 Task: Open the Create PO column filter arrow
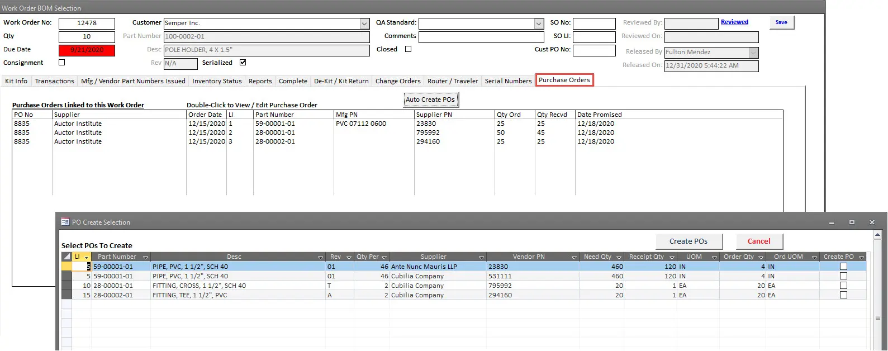861,258
